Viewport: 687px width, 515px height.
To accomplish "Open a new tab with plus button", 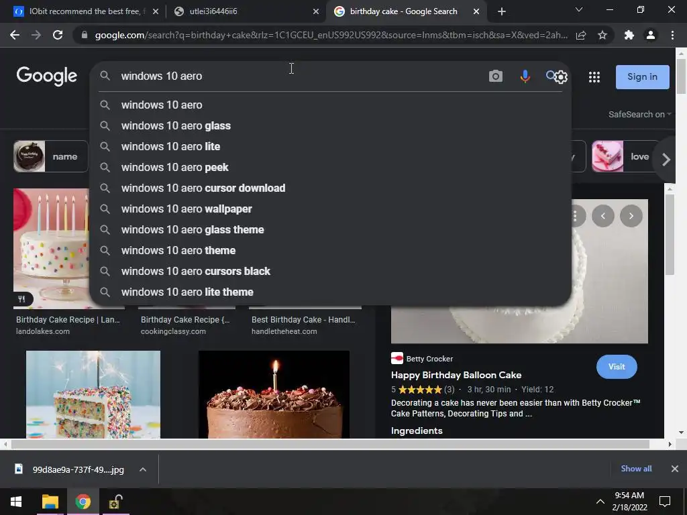I will click(502, 11).
